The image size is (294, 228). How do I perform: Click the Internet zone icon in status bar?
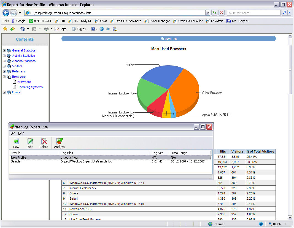tap(211, 224)
